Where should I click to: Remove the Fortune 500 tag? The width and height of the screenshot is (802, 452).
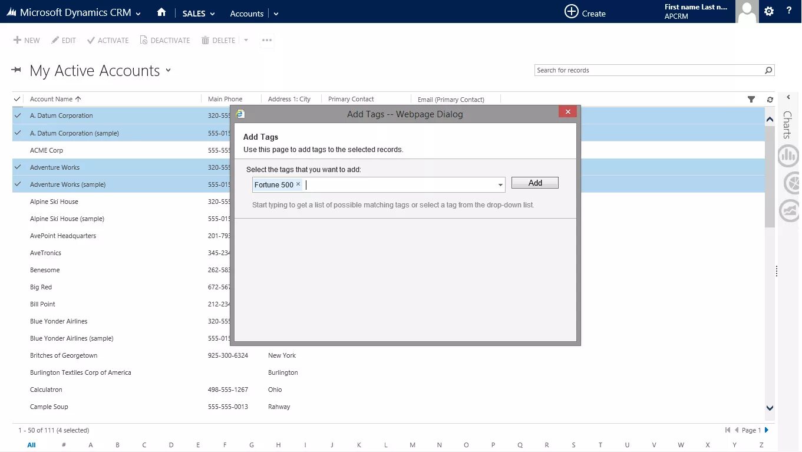(x=298, y=184)
